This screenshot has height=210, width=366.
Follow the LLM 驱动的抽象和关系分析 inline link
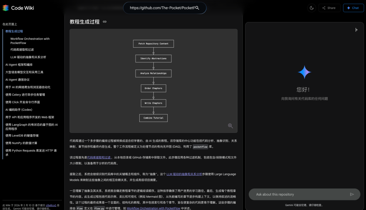coord(184,173)
